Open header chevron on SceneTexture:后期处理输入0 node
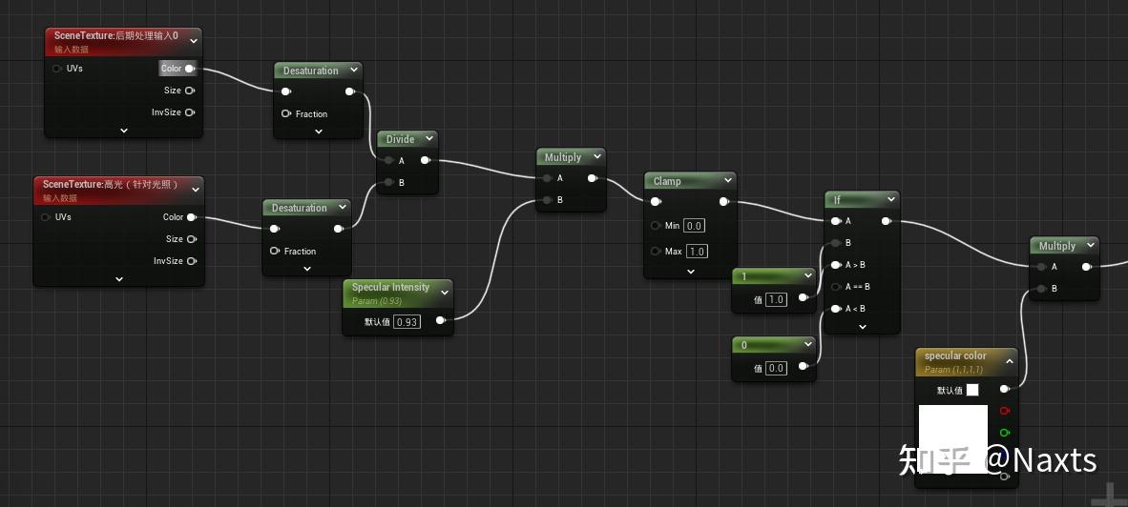 click(x=194, y=42)
